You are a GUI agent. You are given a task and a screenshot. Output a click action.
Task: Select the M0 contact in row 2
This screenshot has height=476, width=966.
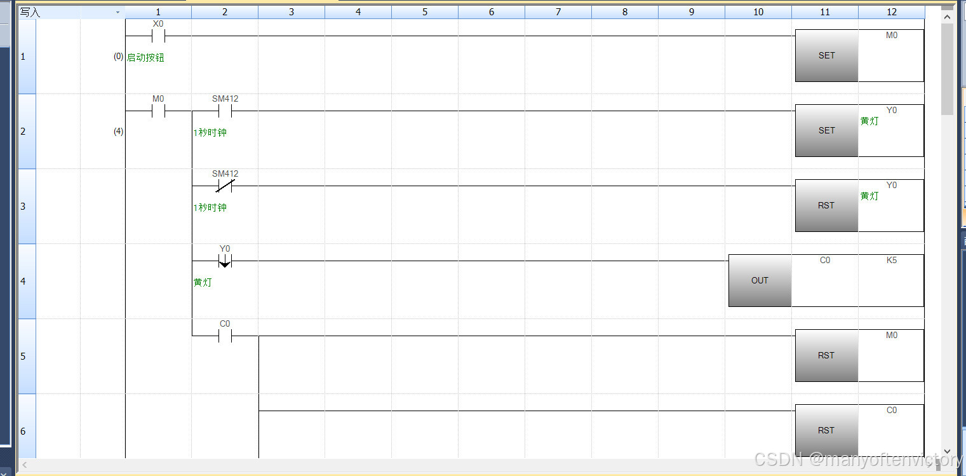[158, 111]
